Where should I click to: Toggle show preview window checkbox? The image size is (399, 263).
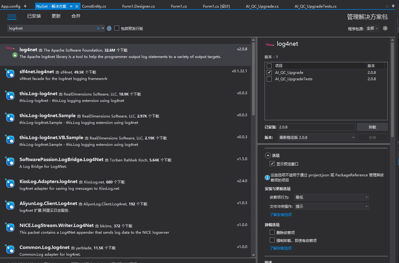272,164
